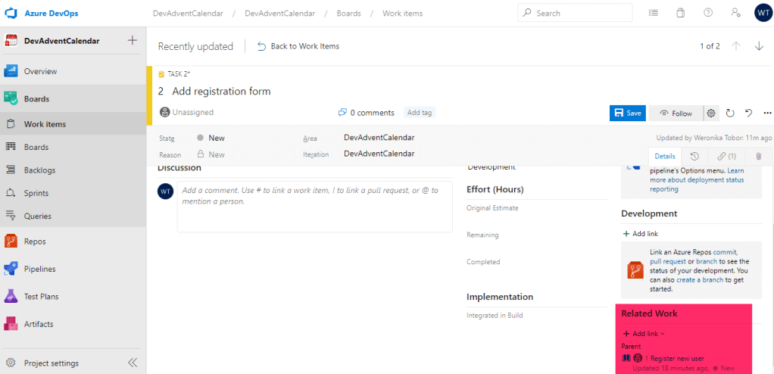774x374 pixels.
Task: Revert changes with the undo icon
Action: pyautogui.click(x=748, y=113)
